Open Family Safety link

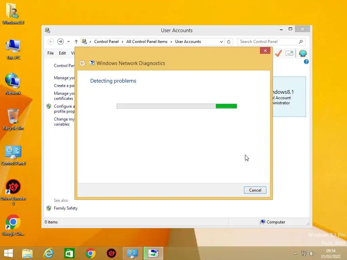pos(66,208)
